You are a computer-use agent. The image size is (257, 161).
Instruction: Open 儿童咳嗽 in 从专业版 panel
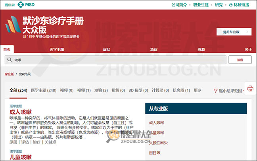[157, 133]
